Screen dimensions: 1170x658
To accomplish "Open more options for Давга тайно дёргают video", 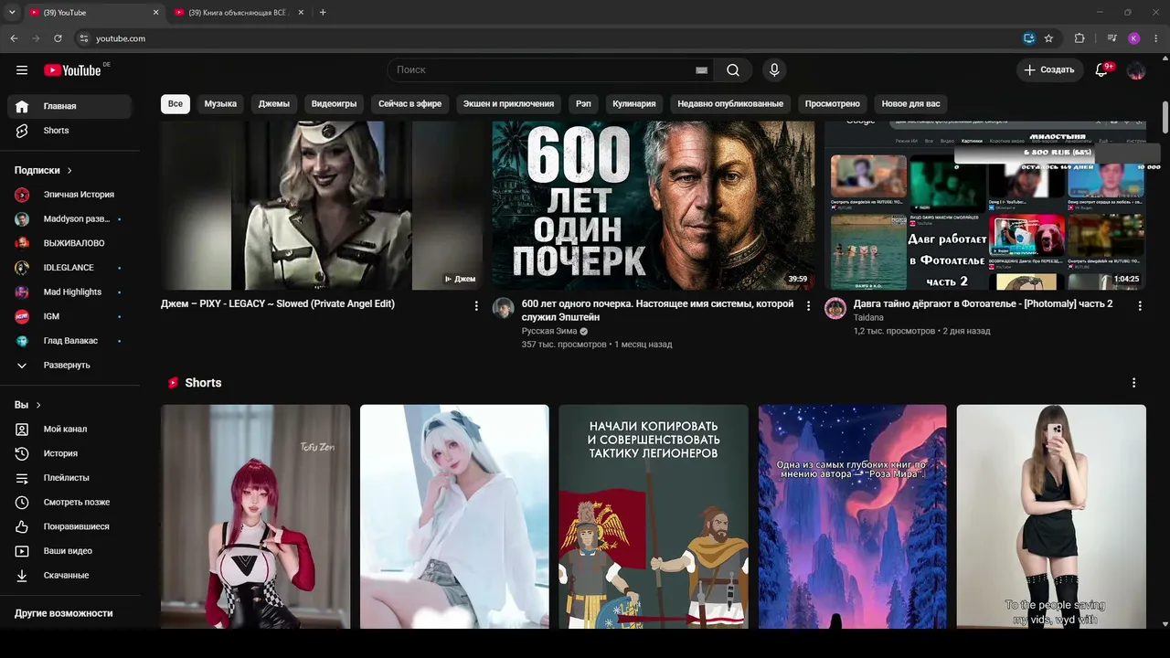I will pyautogui.click(x=1140, y=306).
